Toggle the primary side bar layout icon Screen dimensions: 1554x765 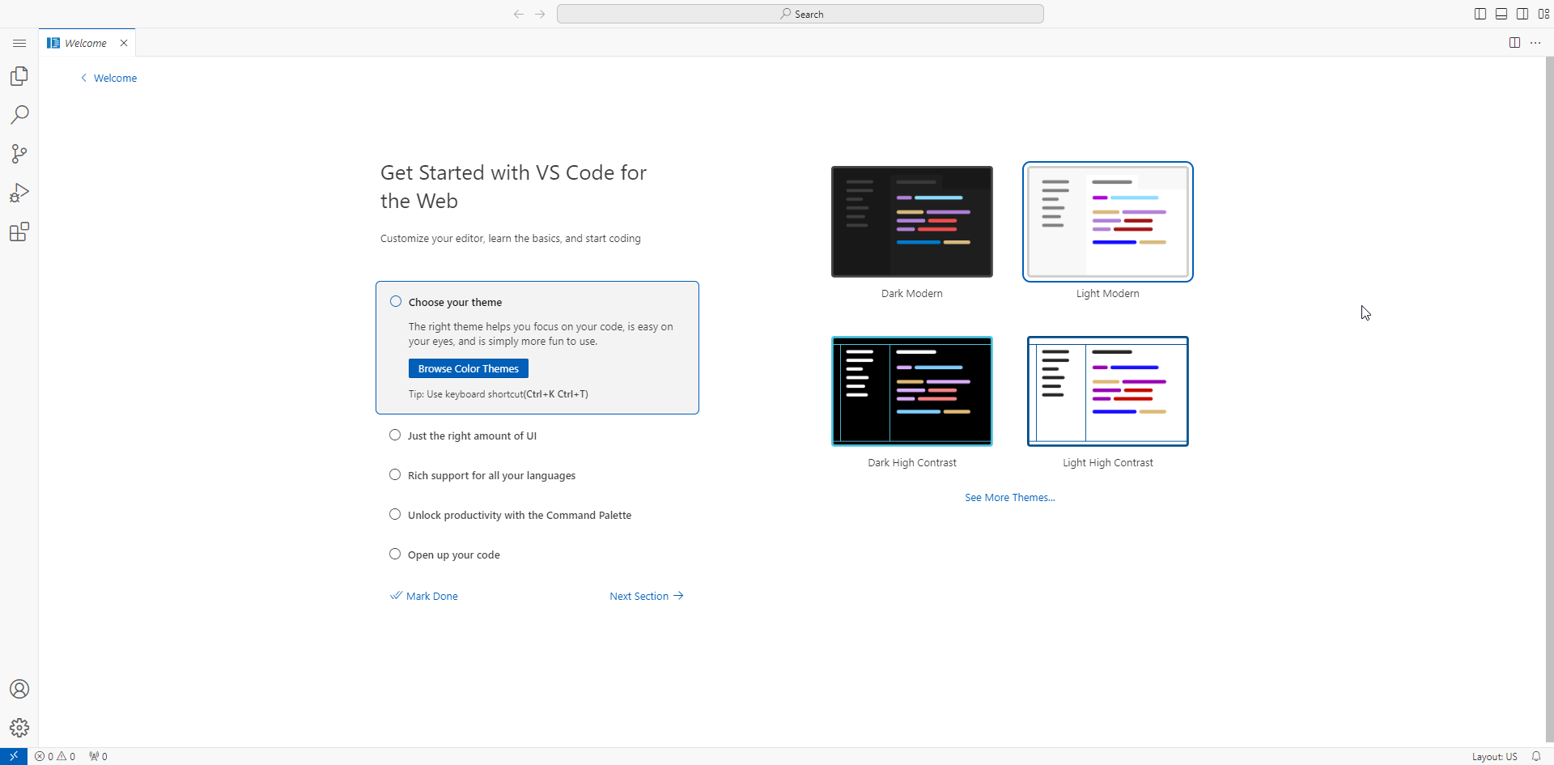[x=1480, y=14]
